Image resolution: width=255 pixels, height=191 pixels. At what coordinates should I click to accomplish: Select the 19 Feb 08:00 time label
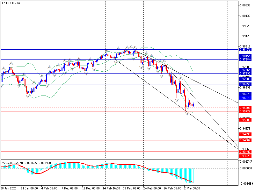132,188
